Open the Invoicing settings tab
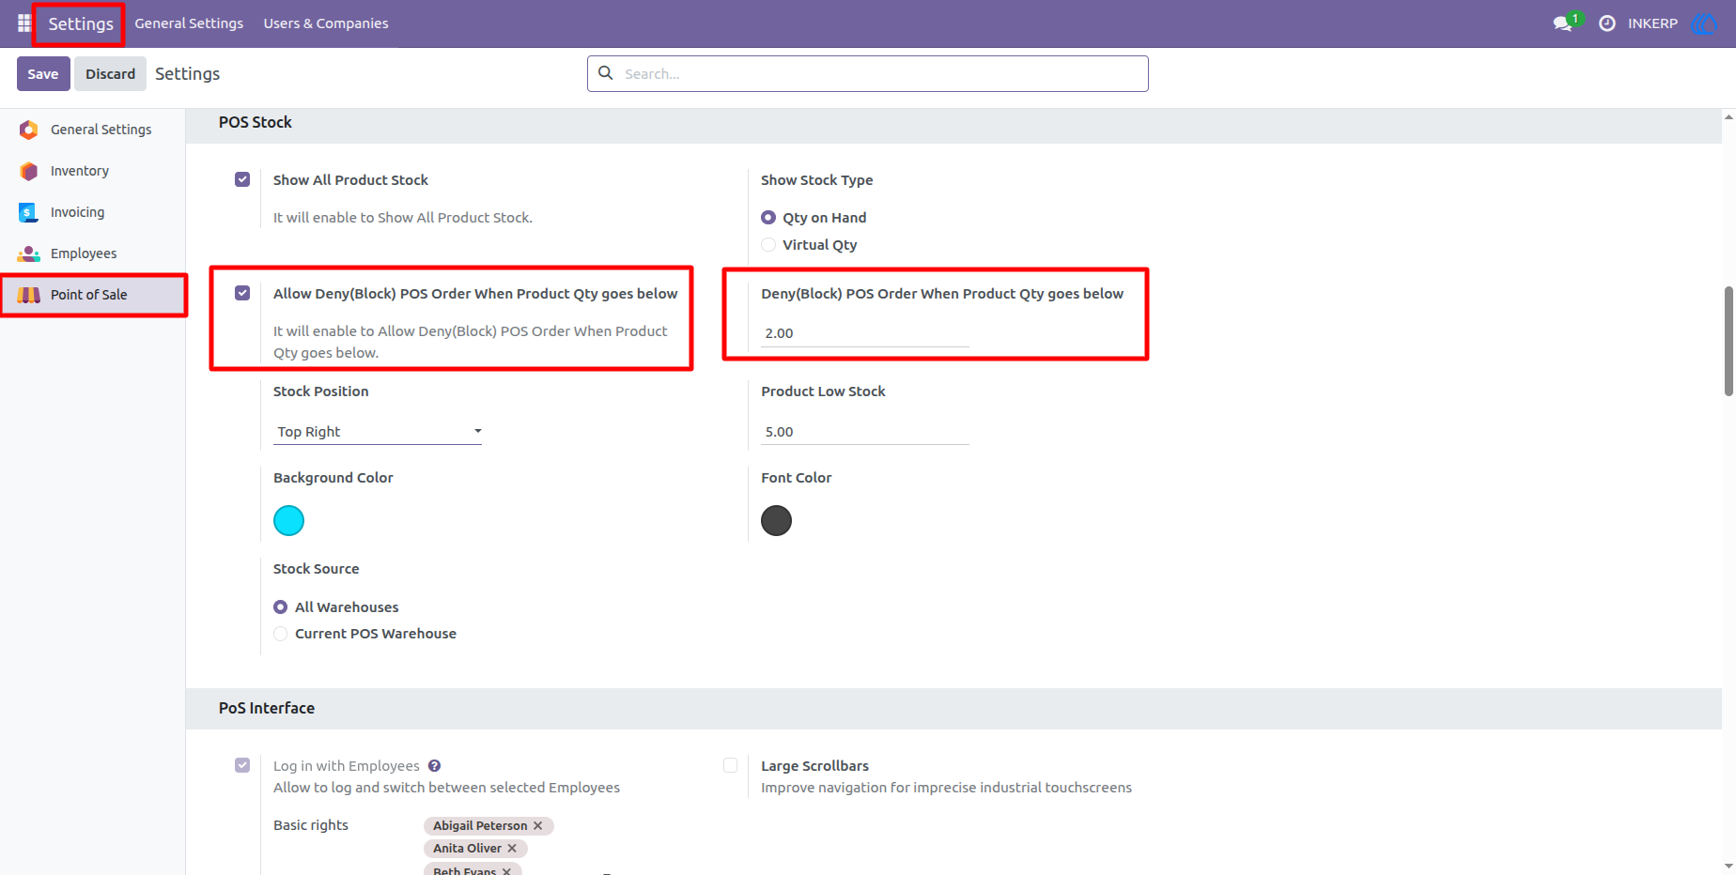 (x=93, y=212)
